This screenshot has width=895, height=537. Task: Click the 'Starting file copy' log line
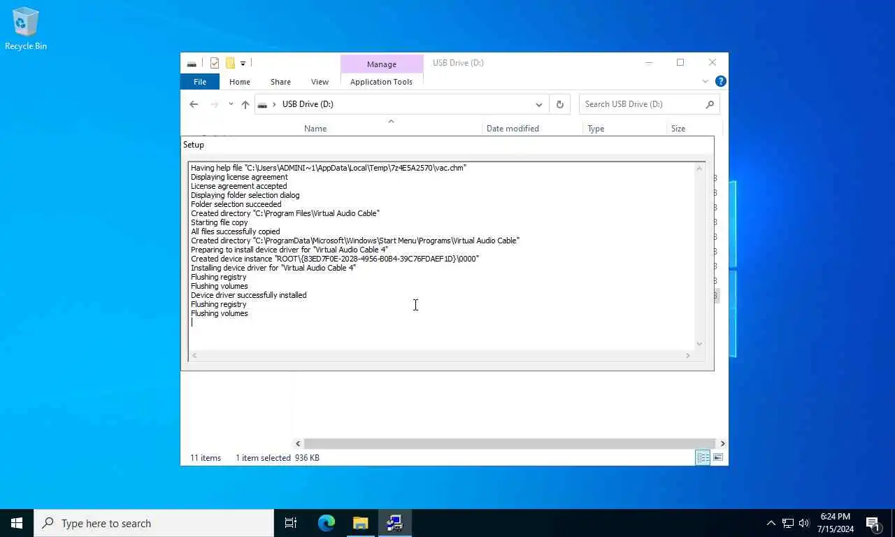pyautogui.click(x=220, y=222)
